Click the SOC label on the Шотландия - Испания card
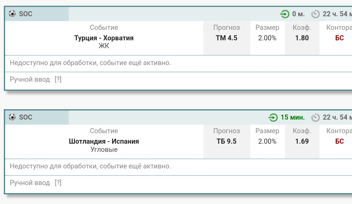The height and width of the screenshot is (204, 352). coord(26,117)
